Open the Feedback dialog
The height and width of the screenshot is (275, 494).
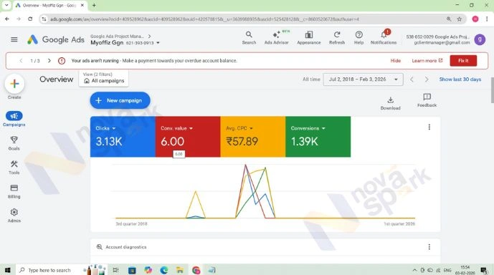pos(427,100)
